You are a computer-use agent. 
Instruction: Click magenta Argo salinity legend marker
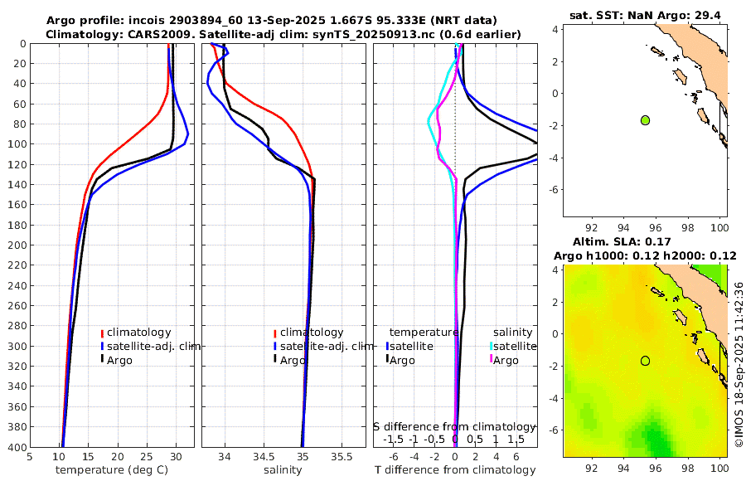pos(492,358)
